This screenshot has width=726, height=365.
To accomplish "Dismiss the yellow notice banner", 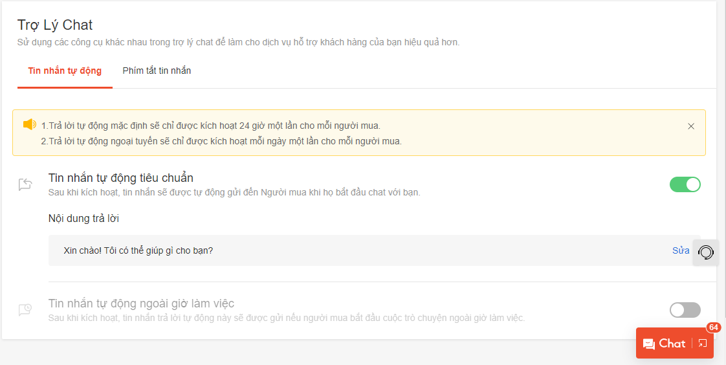I will [x=691, y=126].
